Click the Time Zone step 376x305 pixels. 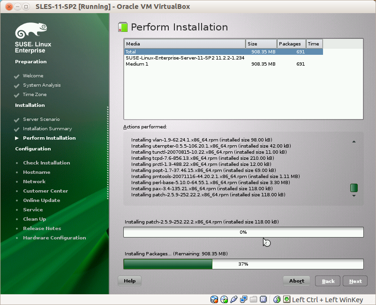point(35,94)
